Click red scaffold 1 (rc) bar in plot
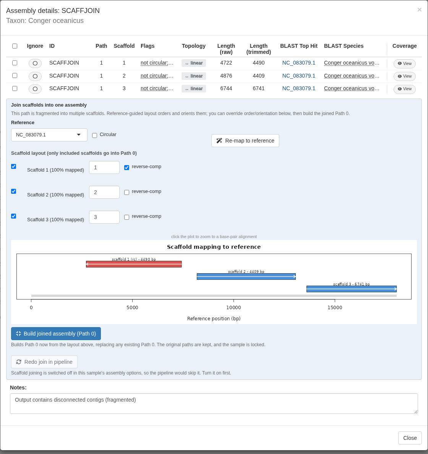The height and width of the screenshot is (454, 428). click(x=134, y=264)
